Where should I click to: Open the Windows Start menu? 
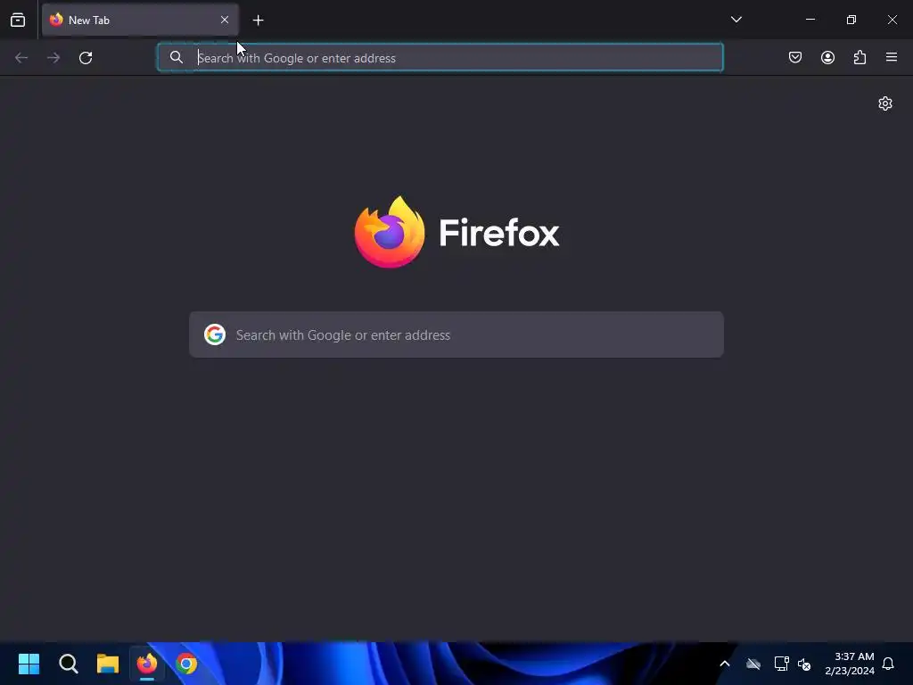[x=29, y=664]
